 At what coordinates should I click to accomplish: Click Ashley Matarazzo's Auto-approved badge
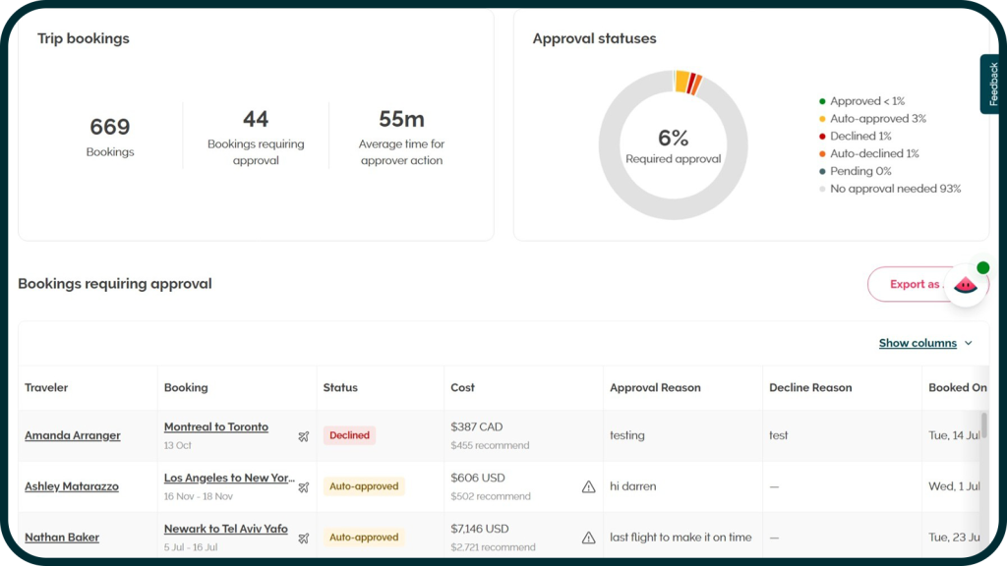point(364,486)
